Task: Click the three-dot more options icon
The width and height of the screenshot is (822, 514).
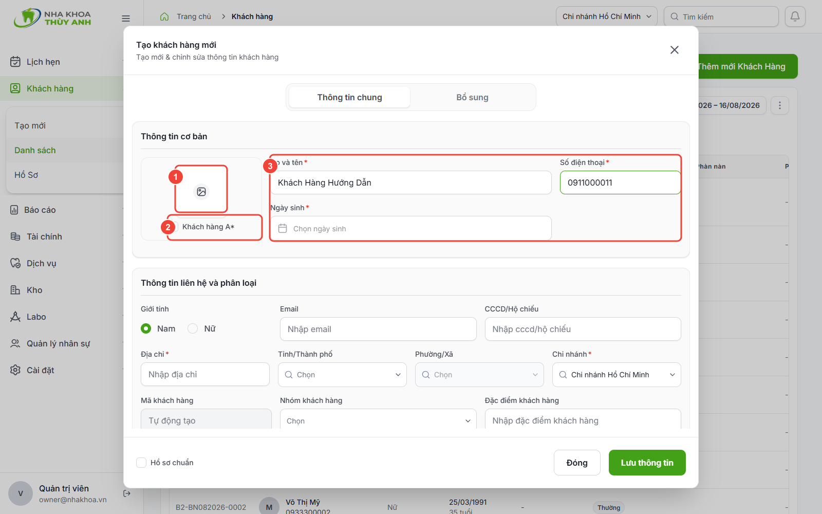Action: click(780, 105)
